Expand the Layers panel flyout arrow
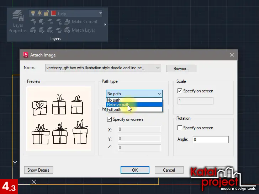The width and height of the screenshot is (259, 194). (x=105, y=25)
